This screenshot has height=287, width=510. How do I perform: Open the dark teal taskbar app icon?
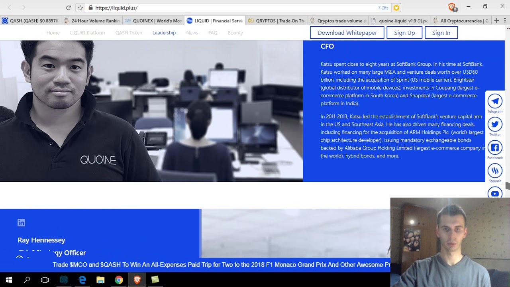[x=64, y=280]
